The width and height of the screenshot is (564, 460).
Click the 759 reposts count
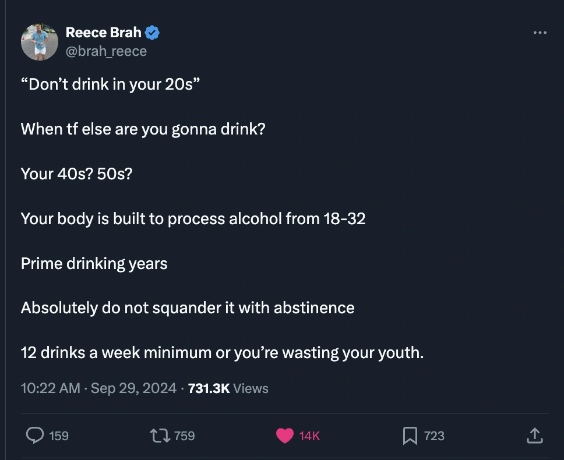(x=184, y=436)
